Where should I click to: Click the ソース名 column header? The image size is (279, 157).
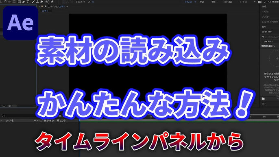[10, 120]
